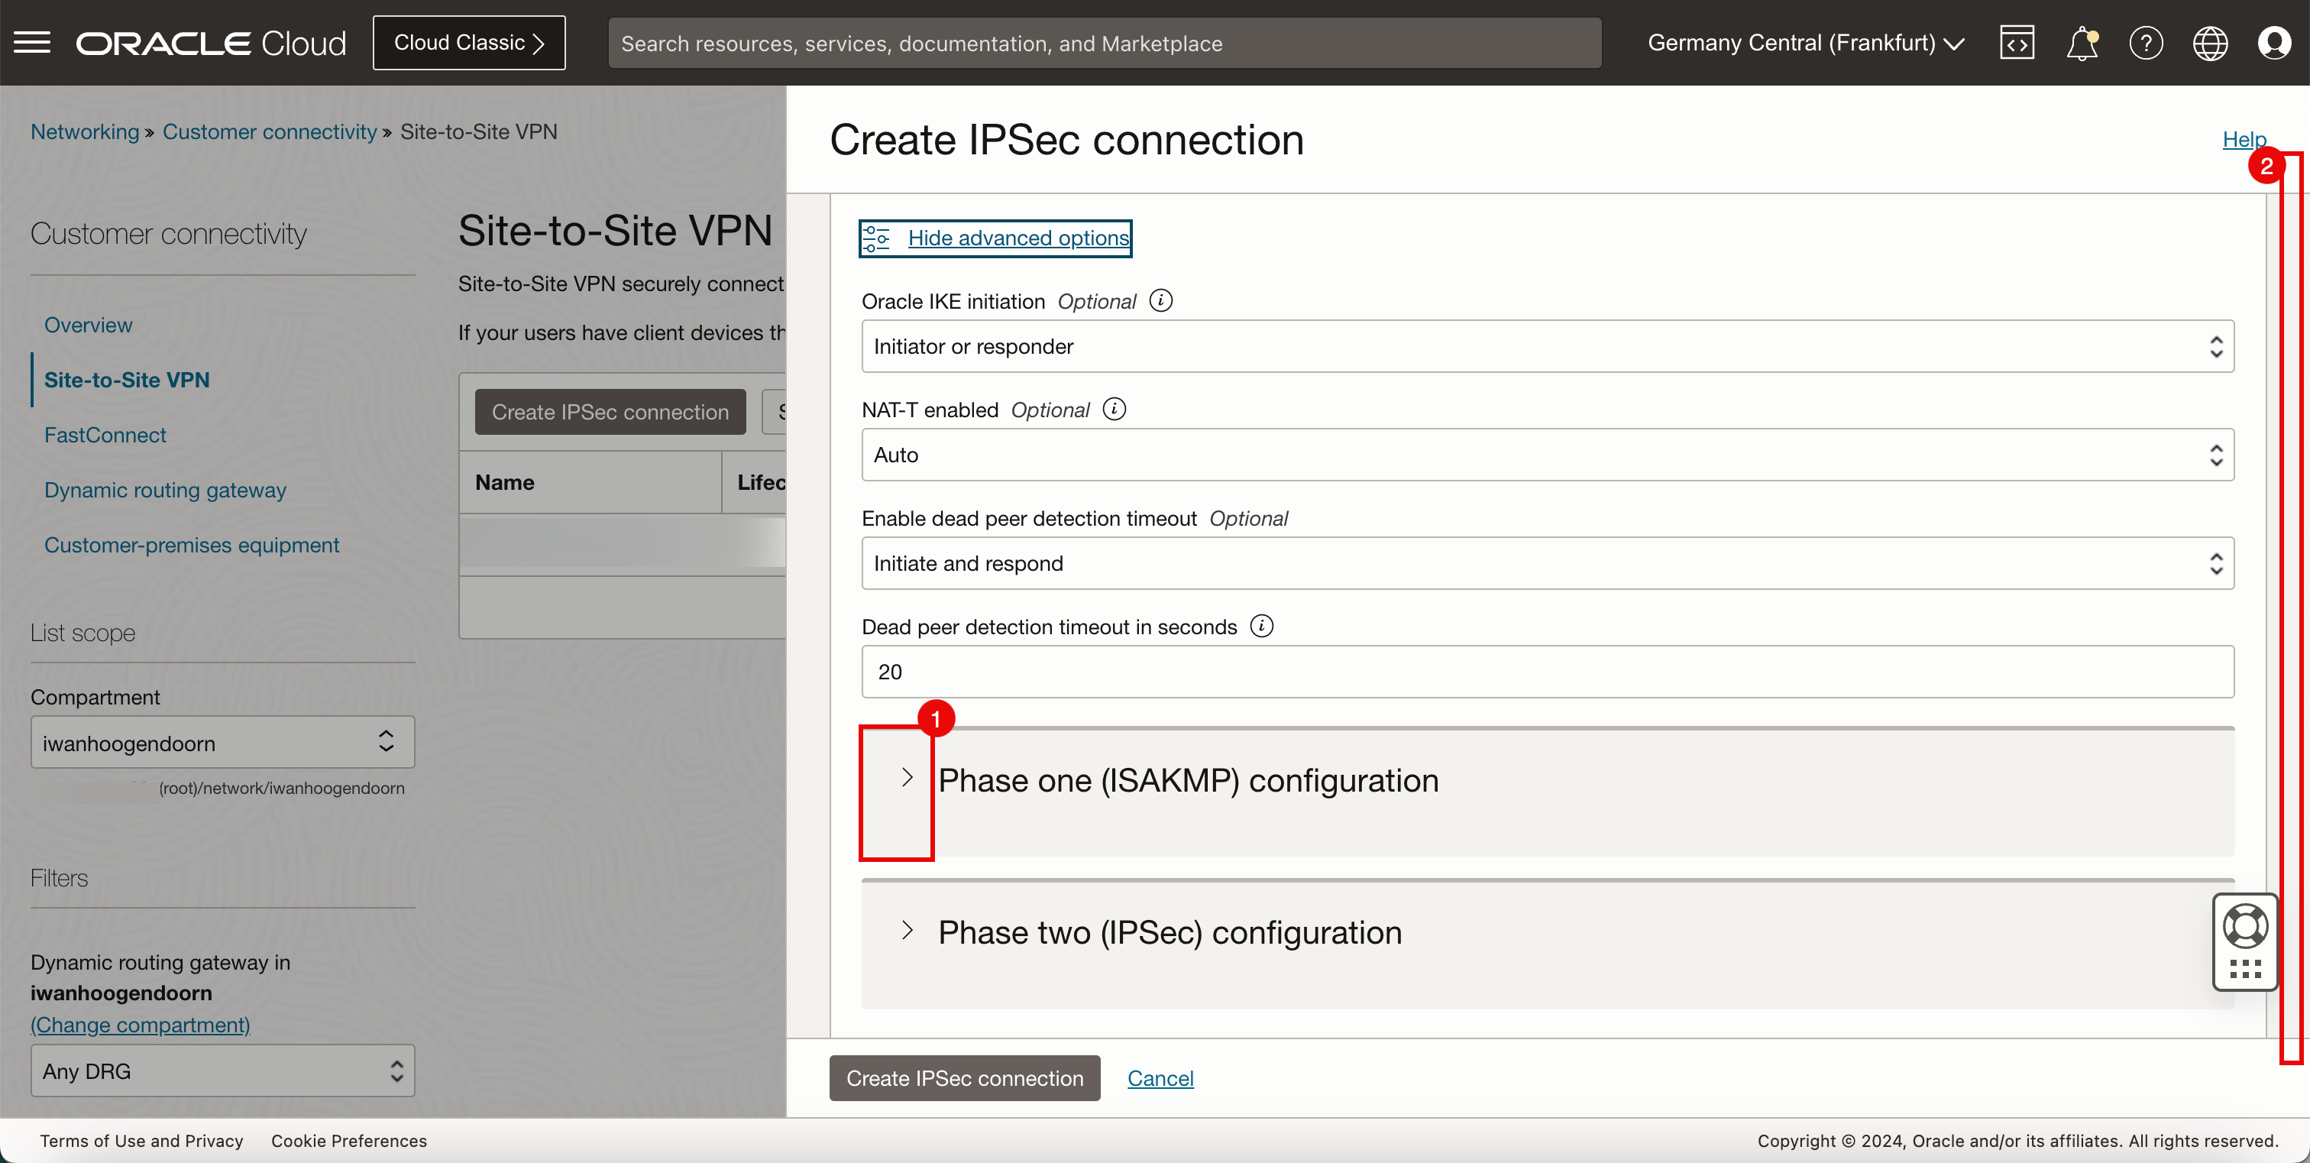Click the notifications bell icon
This screenshot has width=2310, height=1163.
pos(2083,43)
